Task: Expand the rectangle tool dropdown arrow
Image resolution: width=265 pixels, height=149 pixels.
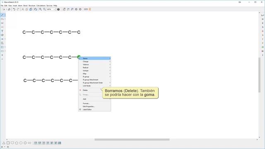Action: pos(5,51)
